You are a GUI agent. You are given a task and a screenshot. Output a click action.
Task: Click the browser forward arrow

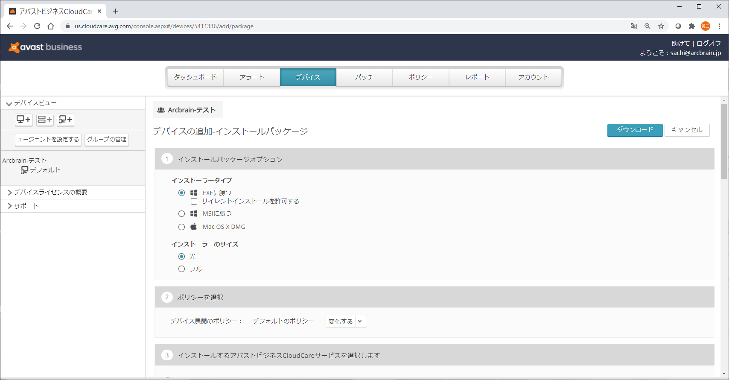(x=23, y=26)
